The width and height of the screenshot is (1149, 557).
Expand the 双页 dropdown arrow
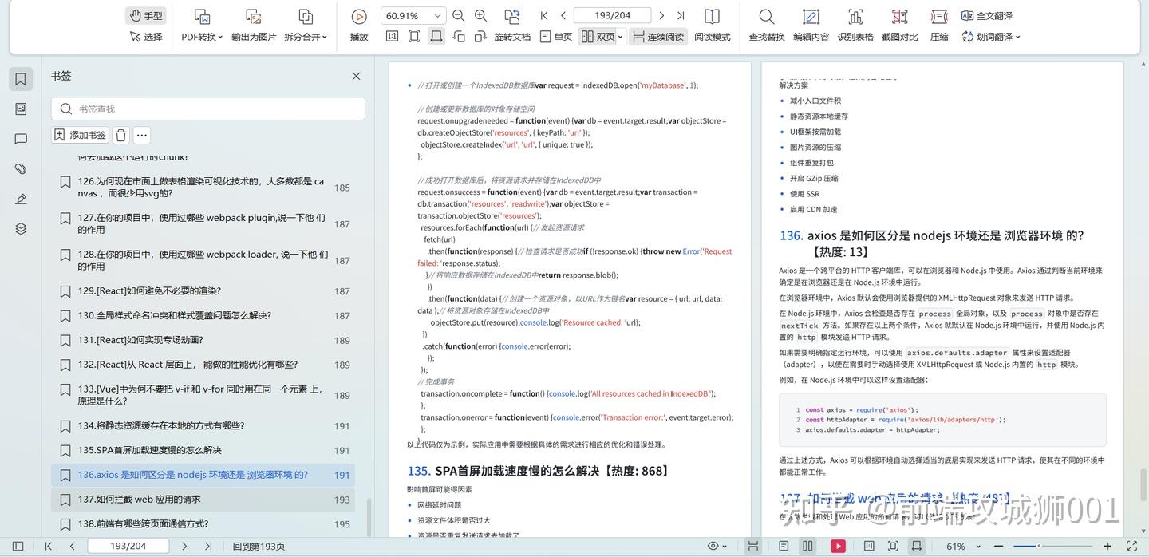[620, 37]
